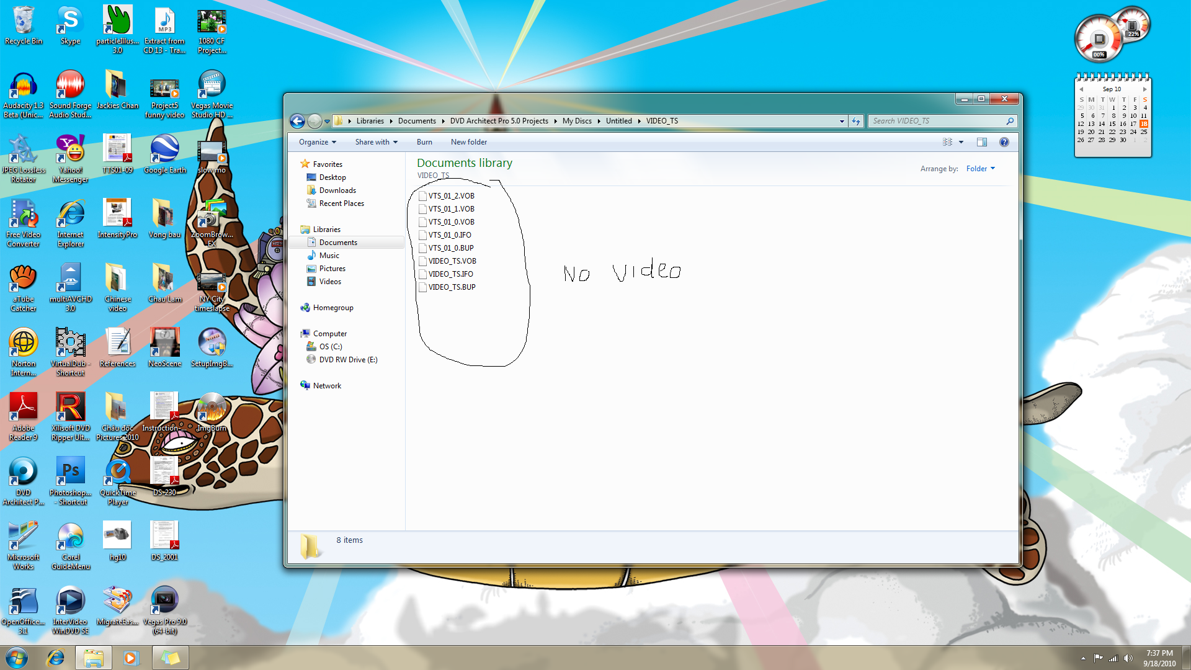Click the Back navigation arrow in Explorer
The width and height of the screenshot is (1191, 670).
298,121
